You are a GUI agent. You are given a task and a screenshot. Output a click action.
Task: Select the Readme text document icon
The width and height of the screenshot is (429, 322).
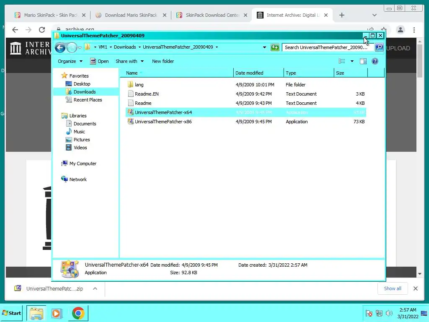pyautogui.click(x=131, y=103)
